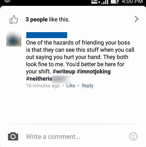Expand likes list with right chevron
Viewport: 146px width, 147px height.
coord(137,19)
